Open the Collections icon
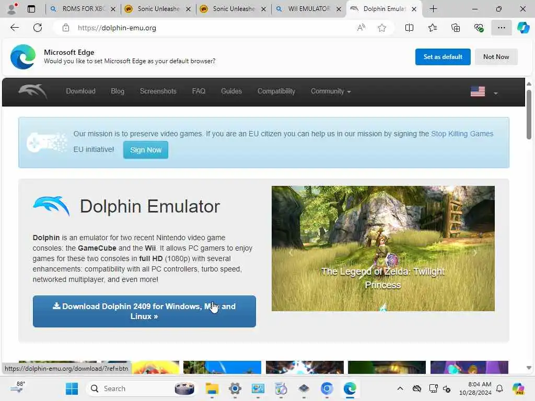The height and width of the screenshot is (401, 535). click(x=456, y=28)
